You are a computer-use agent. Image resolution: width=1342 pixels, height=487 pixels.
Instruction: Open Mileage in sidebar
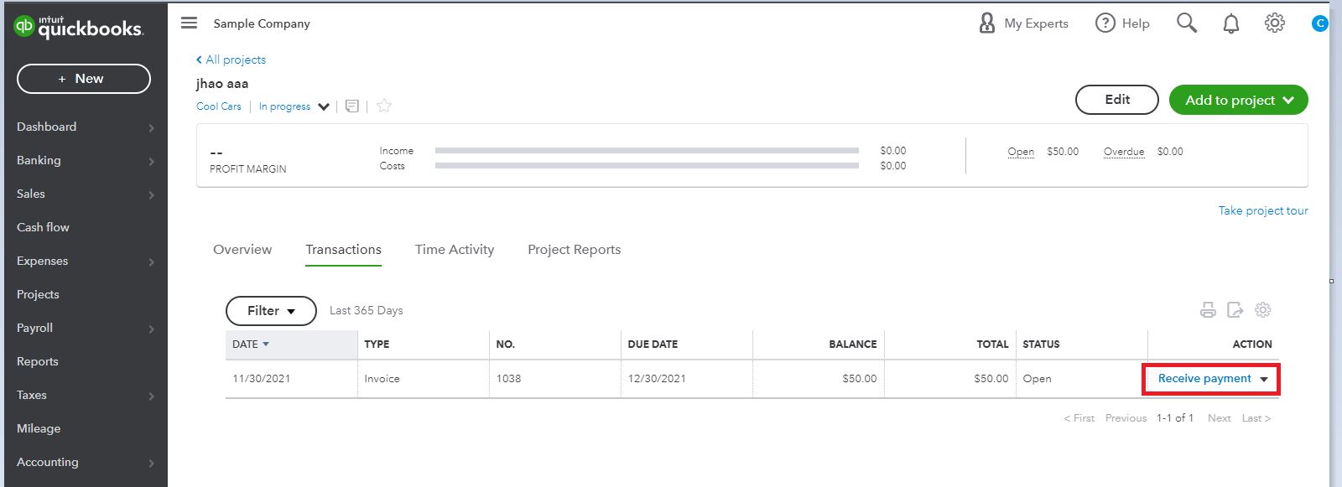84,428
